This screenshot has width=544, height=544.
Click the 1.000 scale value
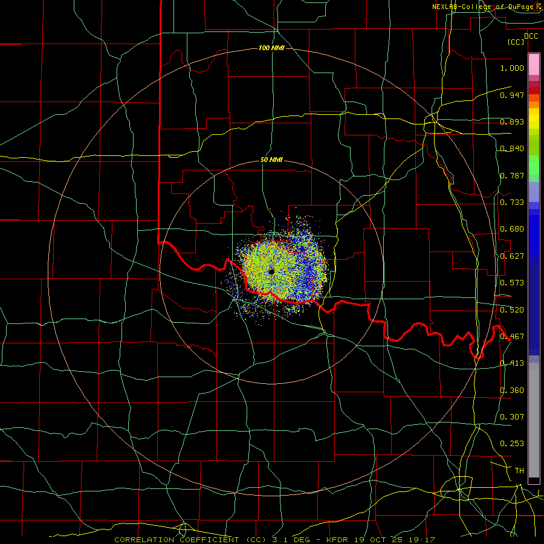point(512,68)
